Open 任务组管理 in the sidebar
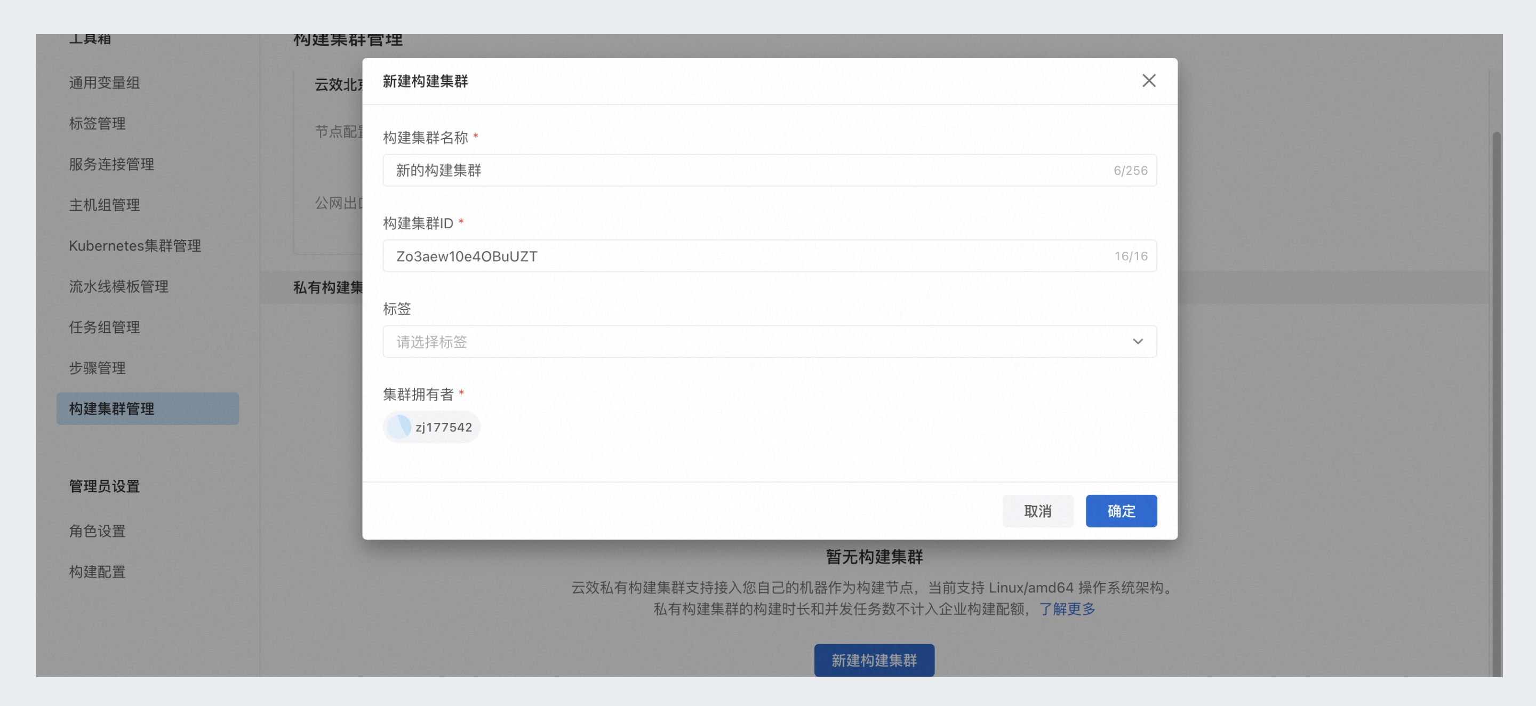 click(x=105, y=327)
